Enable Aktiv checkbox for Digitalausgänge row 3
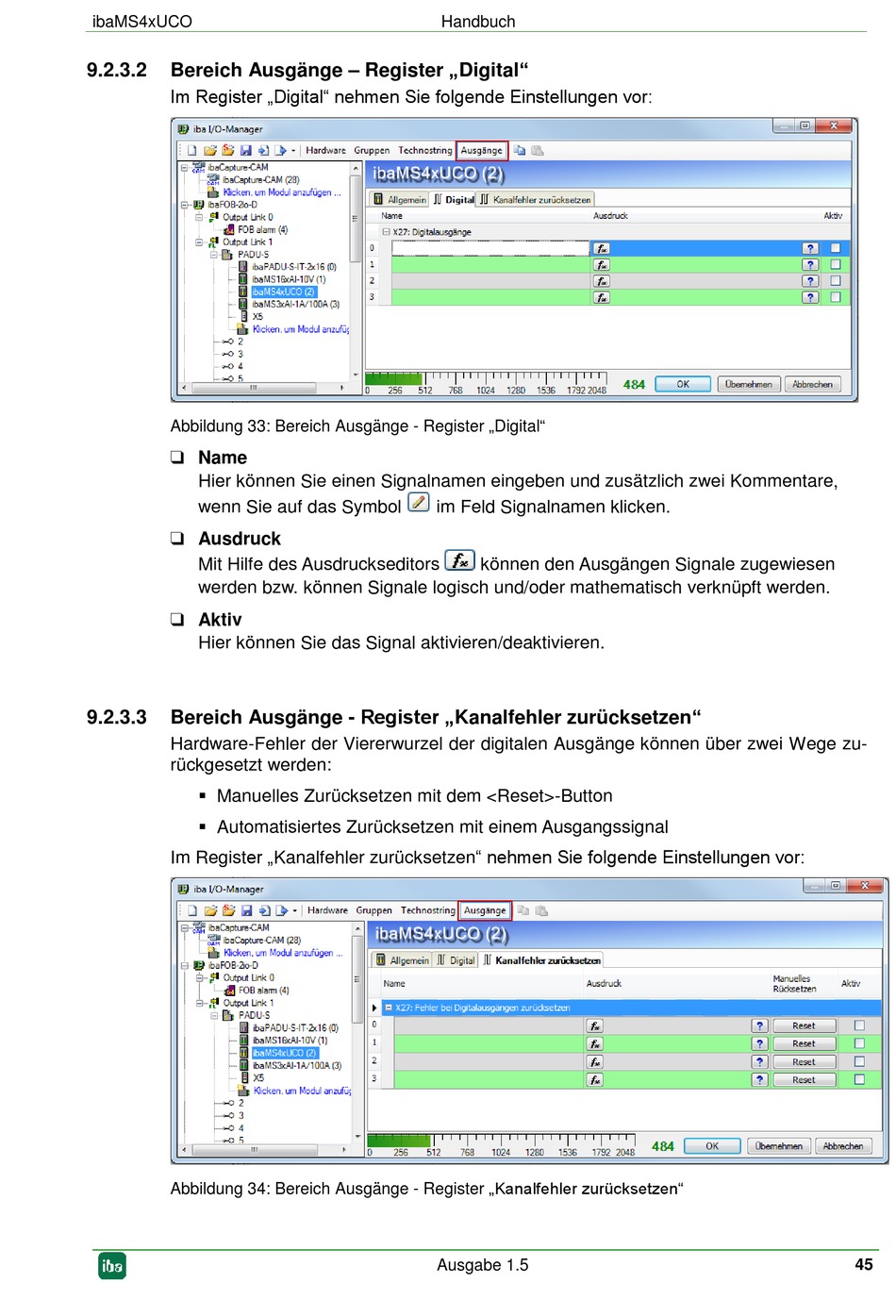 click(836, 297)
